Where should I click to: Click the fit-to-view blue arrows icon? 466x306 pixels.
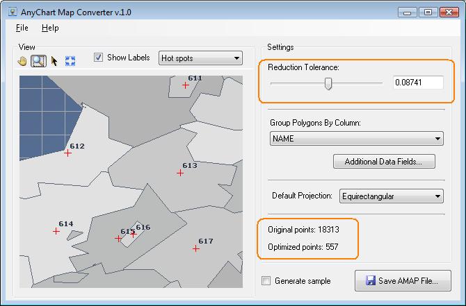click(x=70, y=60)
